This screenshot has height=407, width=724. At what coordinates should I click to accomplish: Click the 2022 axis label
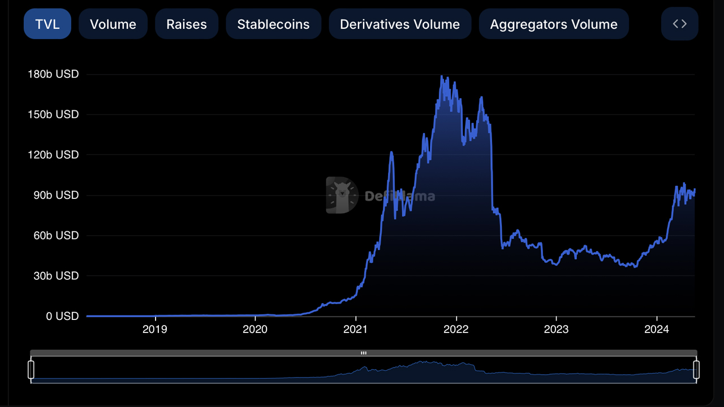pyautogui.click(x=456, y=329)
